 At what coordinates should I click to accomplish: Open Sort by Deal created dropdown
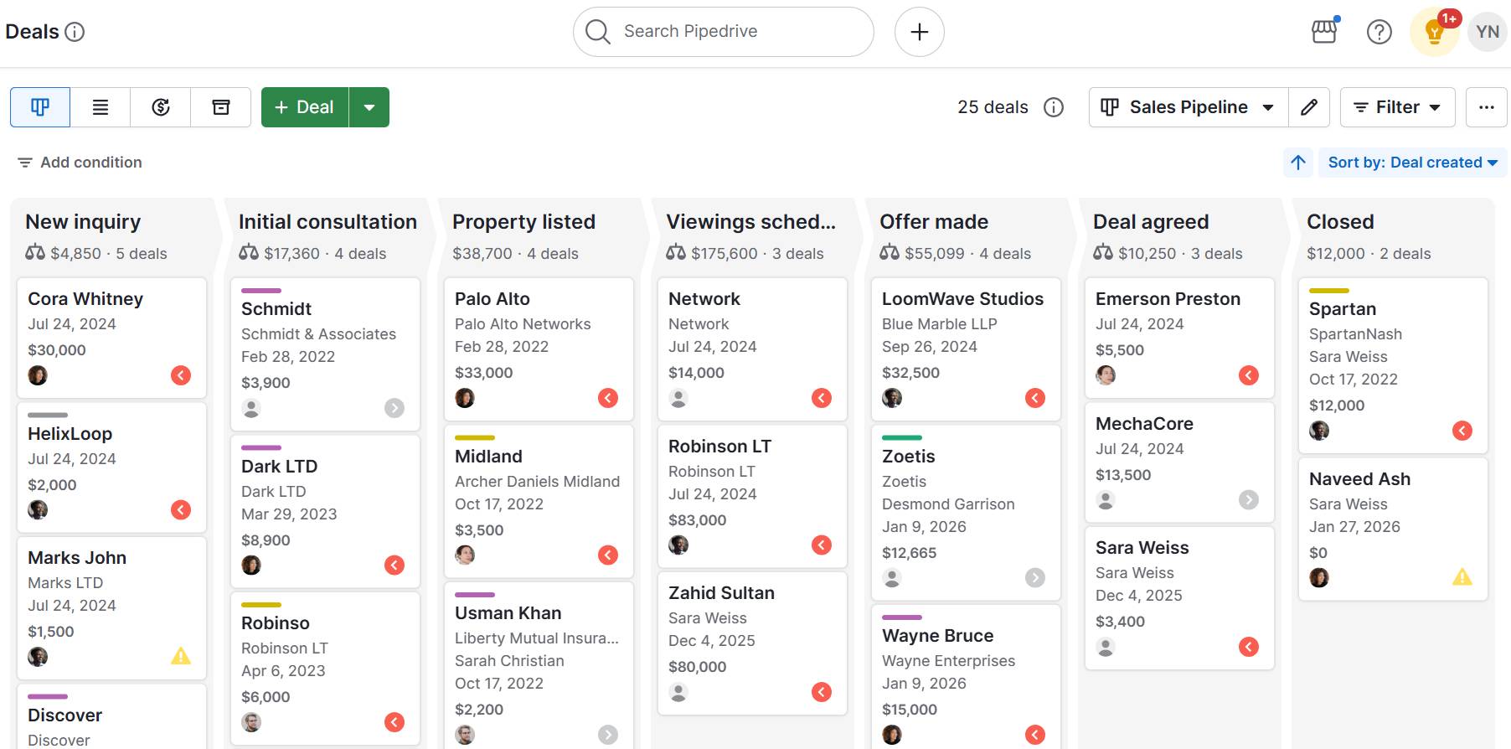click(x=1412, y=163)
